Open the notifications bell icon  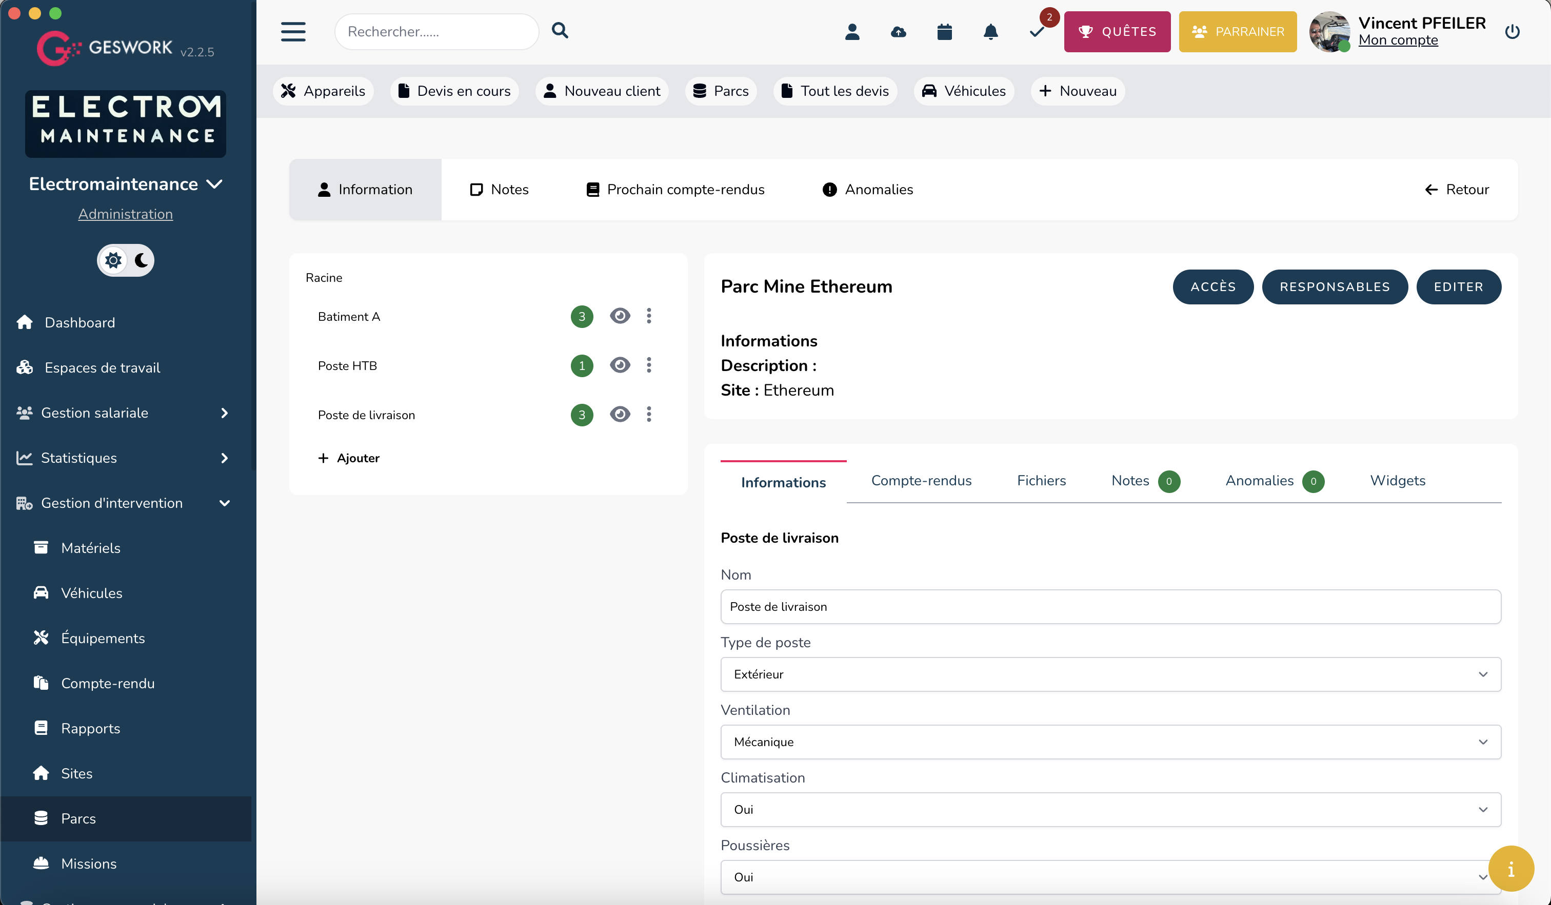[990, 31]
